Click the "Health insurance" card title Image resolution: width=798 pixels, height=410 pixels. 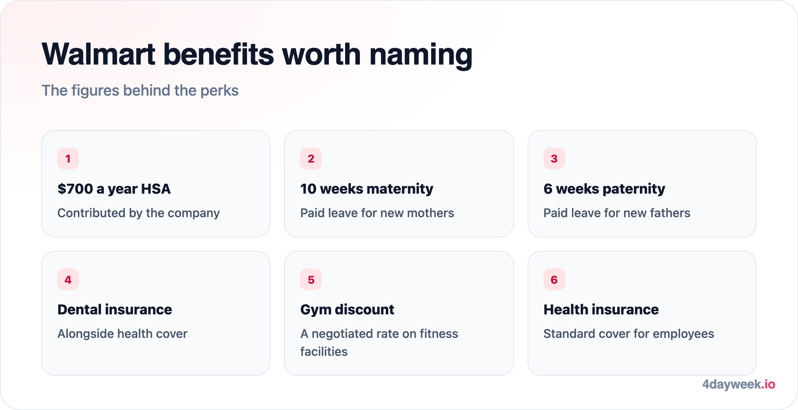[601, 310]
